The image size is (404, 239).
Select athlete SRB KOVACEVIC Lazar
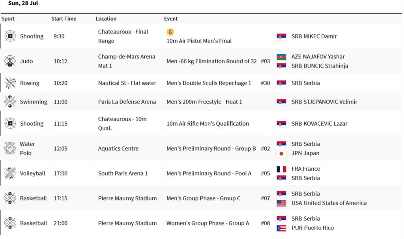[x=319, y=124]
